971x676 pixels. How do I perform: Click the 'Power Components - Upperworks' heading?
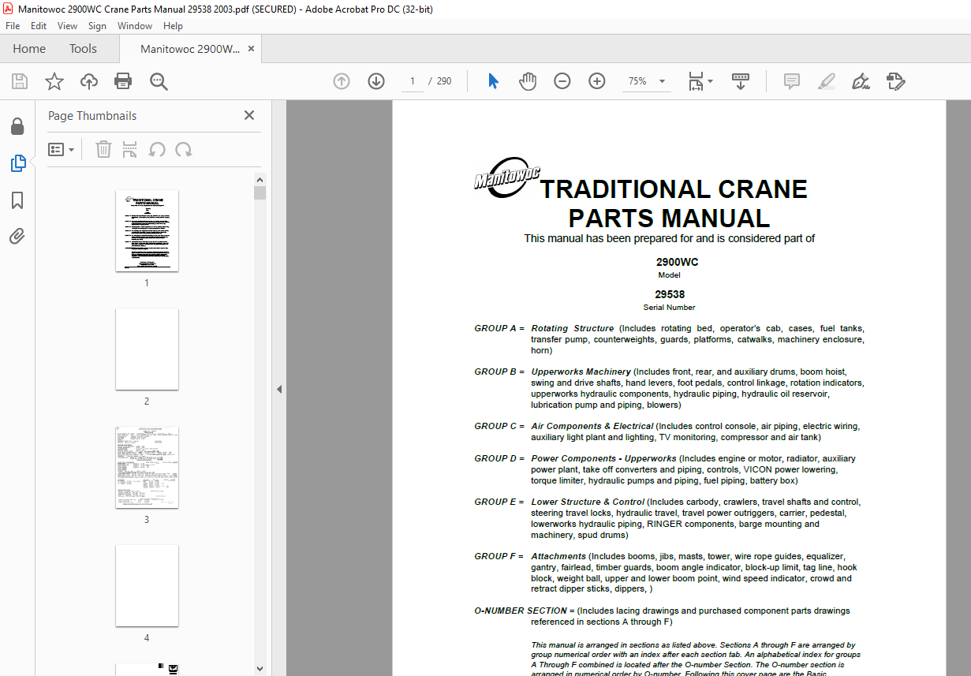[603, 458]
